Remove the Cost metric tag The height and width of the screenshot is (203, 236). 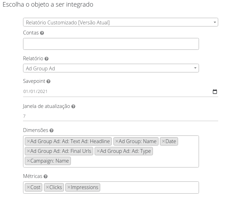pyautogui.click(x=28, y=187)
